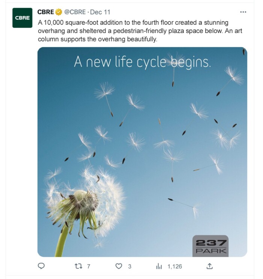Share the tweet using the upload icon

coord(210,266)
